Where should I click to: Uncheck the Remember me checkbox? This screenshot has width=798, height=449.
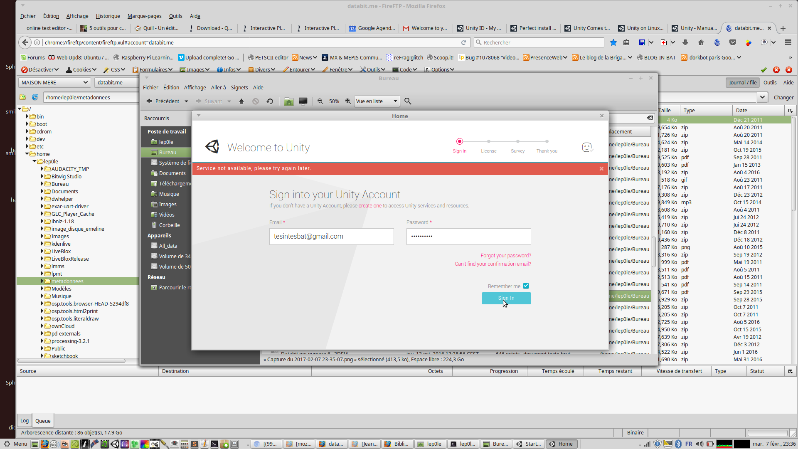tap(526, 286)
